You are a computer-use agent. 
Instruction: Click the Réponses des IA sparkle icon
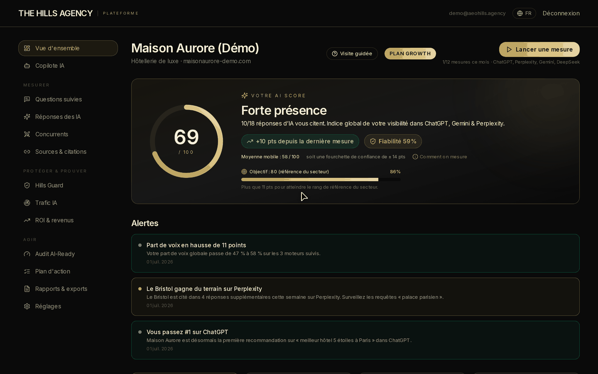pos(27,117)
